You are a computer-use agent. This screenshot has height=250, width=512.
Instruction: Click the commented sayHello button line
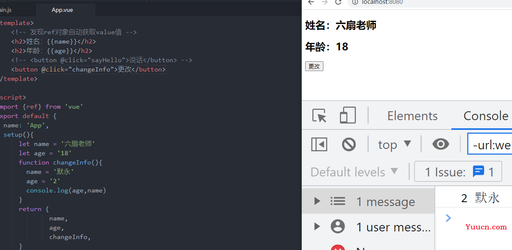[x=102, y=60]
